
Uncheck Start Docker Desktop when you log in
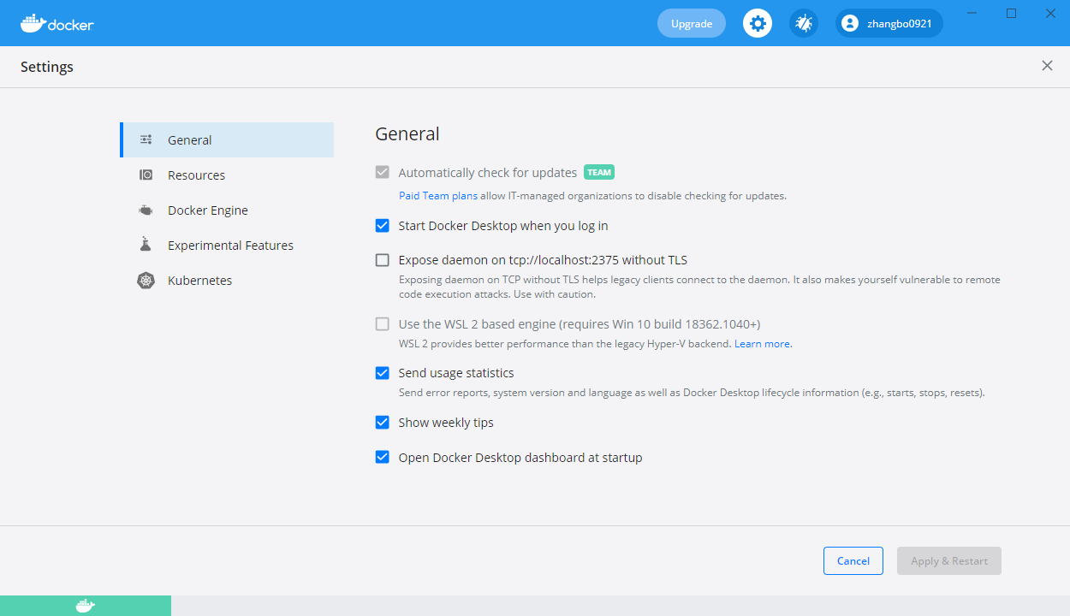click(x=383, y=226)
